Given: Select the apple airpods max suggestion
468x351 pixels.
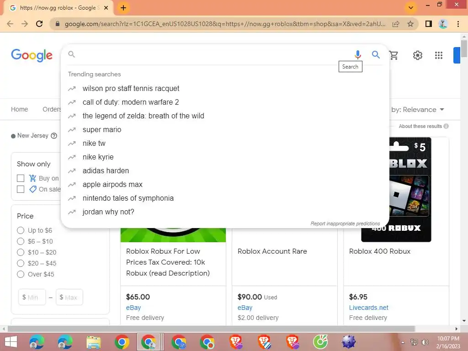Looking at the screenshot, I should (225, 185).
